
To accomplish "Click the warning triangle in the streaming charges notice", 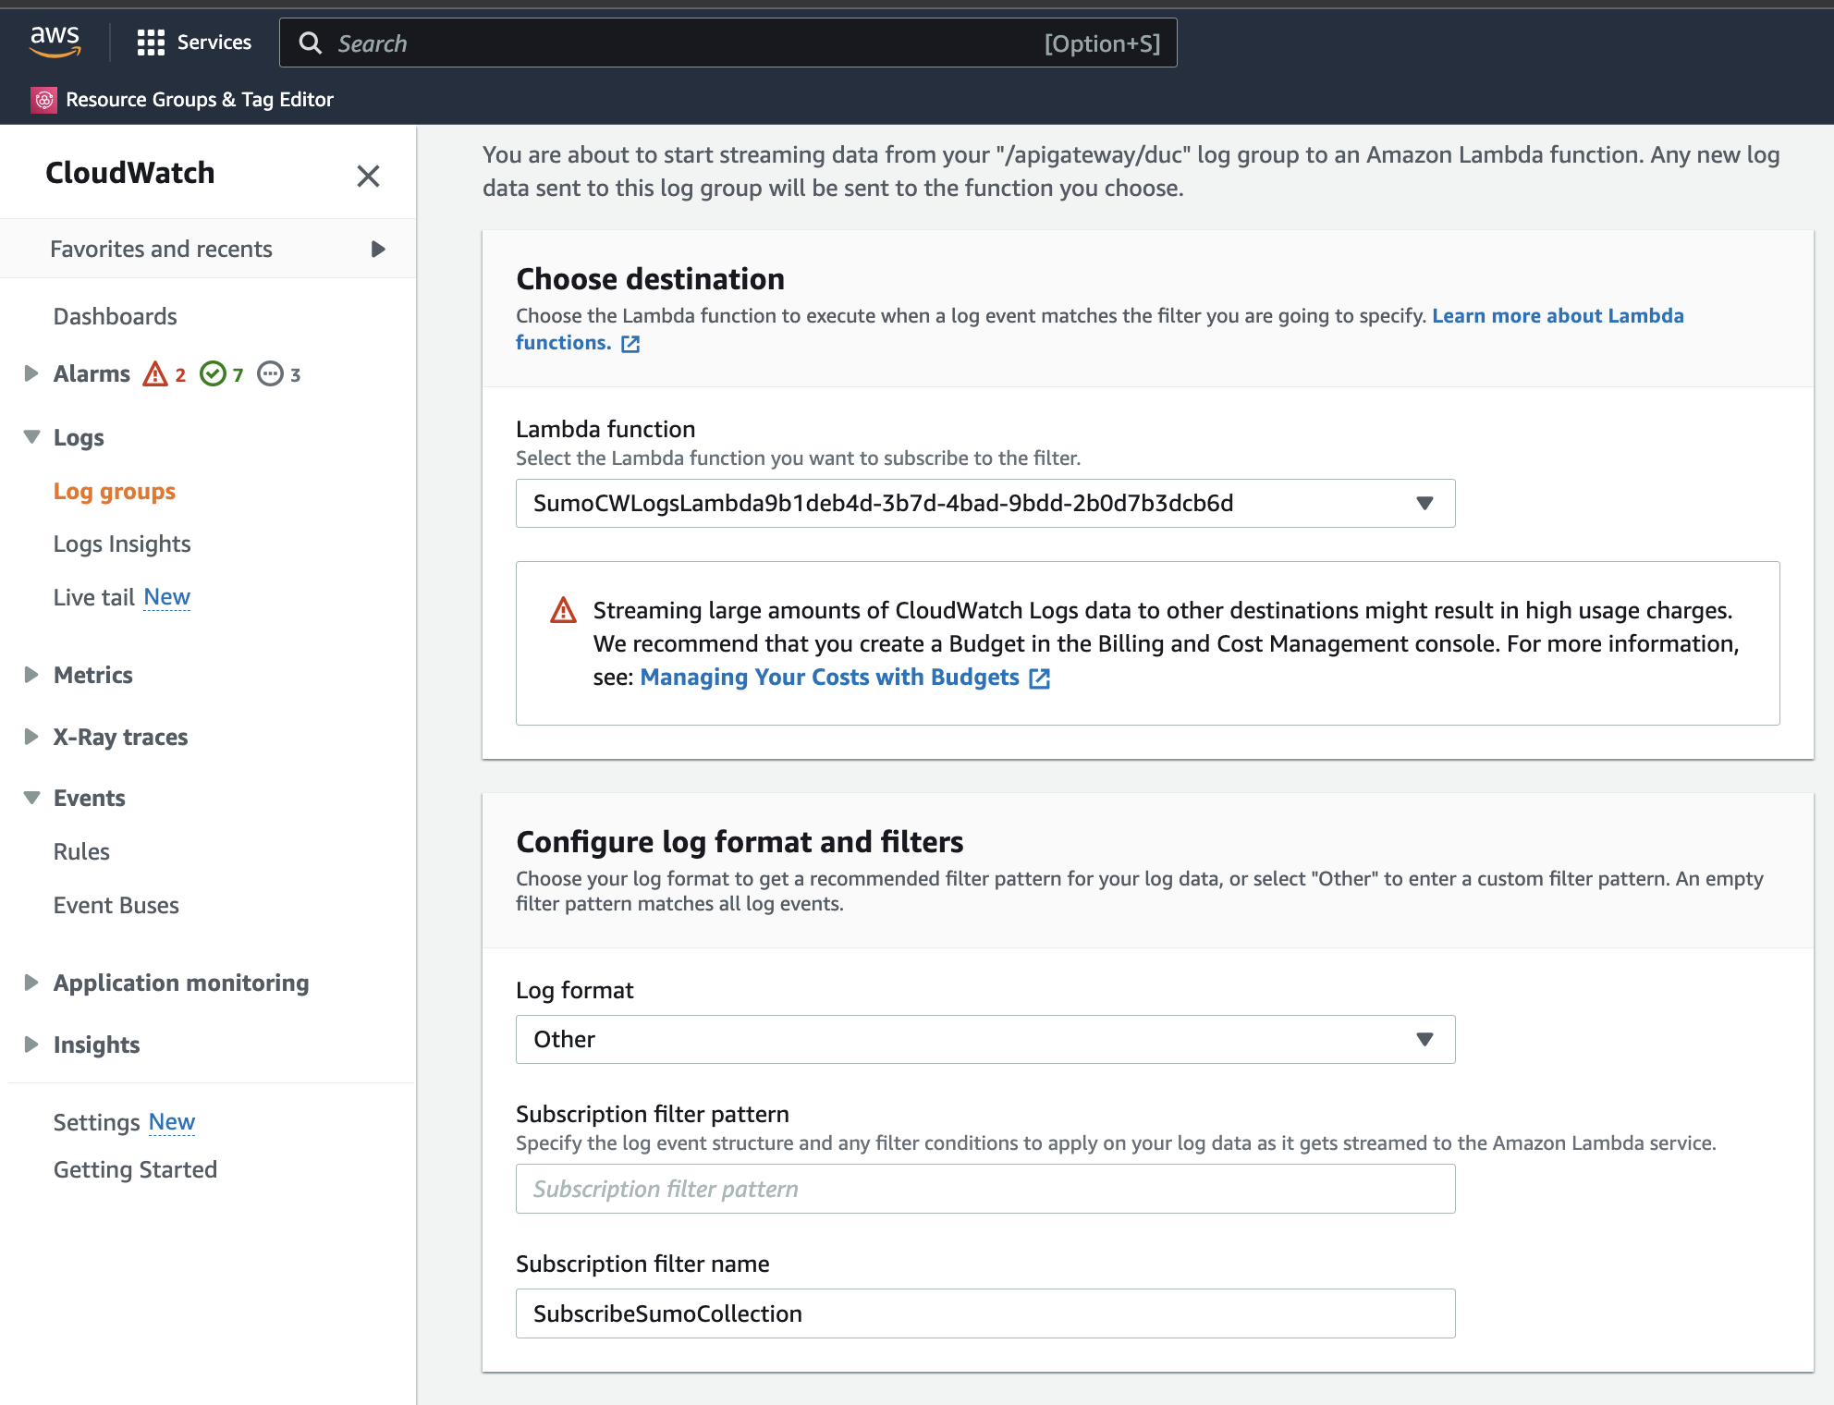I will click(x=562, y=610).
